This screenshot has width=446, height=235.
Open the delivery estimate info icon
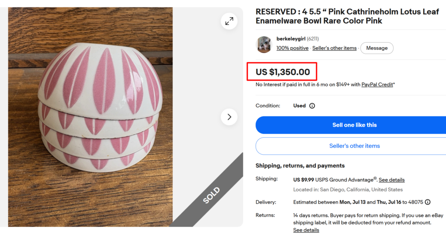pyautogui.click(x=428, y=202)
